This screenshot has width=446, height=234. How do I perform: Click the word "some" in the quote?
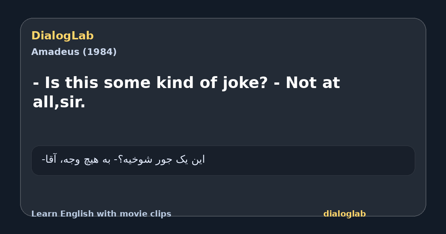(127, 83)
